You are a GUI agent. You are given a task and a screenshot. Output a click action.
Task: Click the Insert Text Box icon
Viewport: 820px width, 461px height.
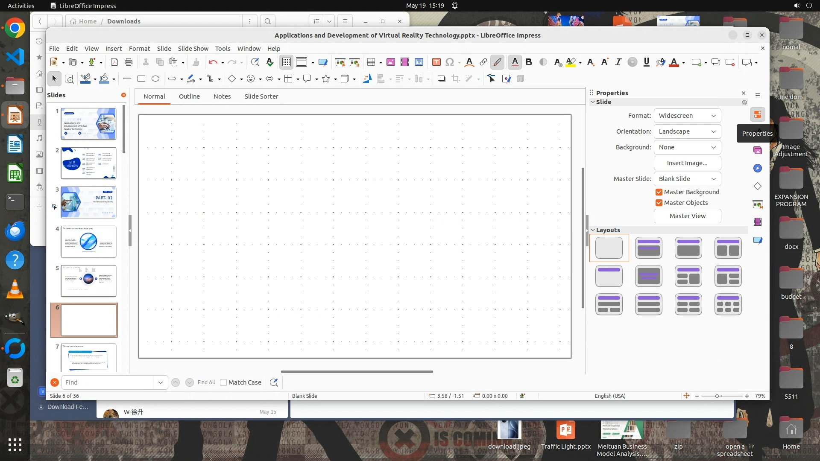(436, 62)
